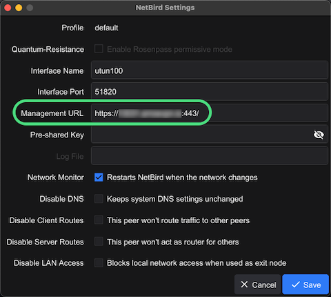Image resolution: width=331 pixels, height=297 pixels.
Task: Click 'This peer won't route traffic' text
Action: point(178,220)
